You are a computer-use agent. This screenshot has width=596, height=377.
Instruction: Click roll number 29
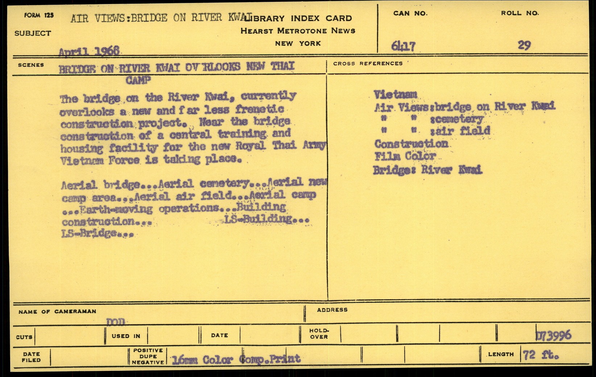pos(524,45)
